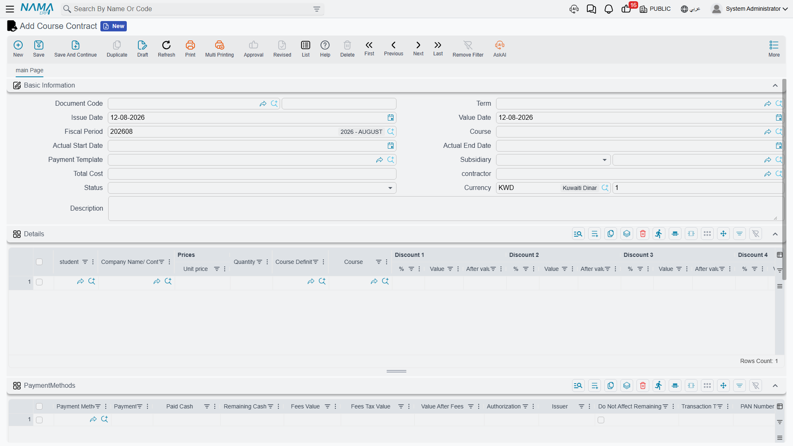Open the hamburger main menu
The image size is (793, 446).
pyautogui.click(x=10, y=9)
